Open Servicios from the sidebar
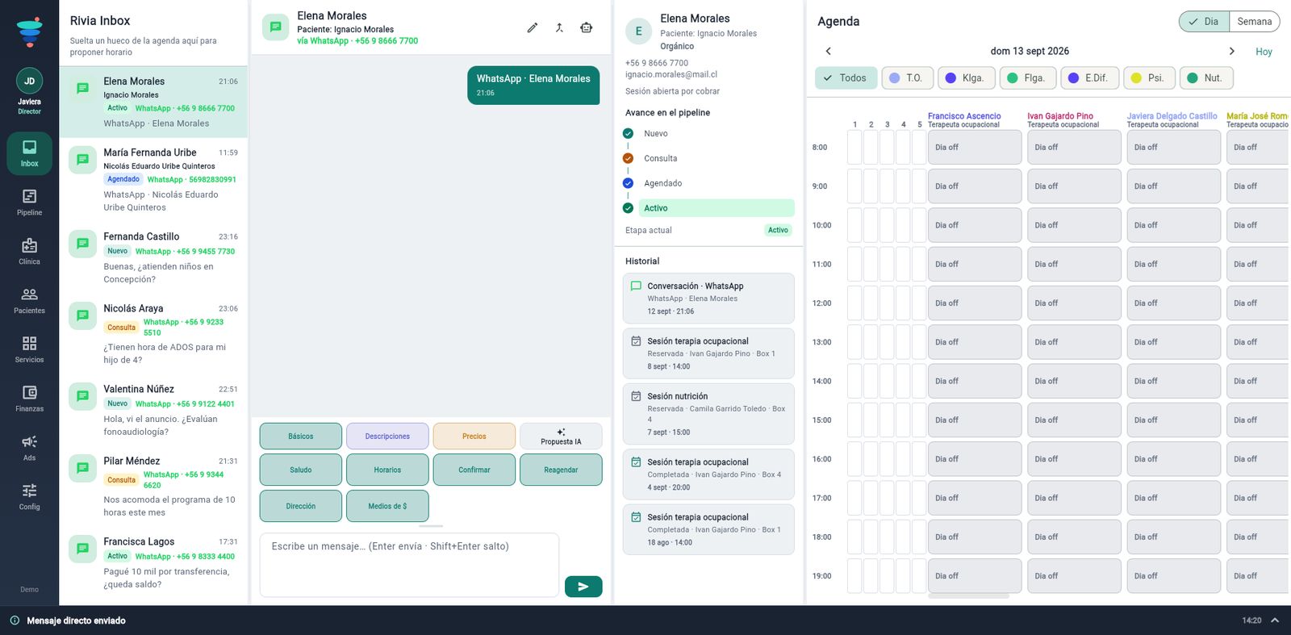The width and height of the screenshot is (1291, 635). tap(29, 350)
